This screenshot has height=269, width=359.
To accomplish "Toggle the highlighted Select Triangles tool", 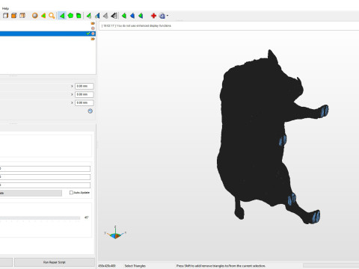I will click(62, 16).
